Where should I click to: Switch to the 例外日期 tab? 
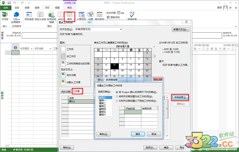(66, 92)
